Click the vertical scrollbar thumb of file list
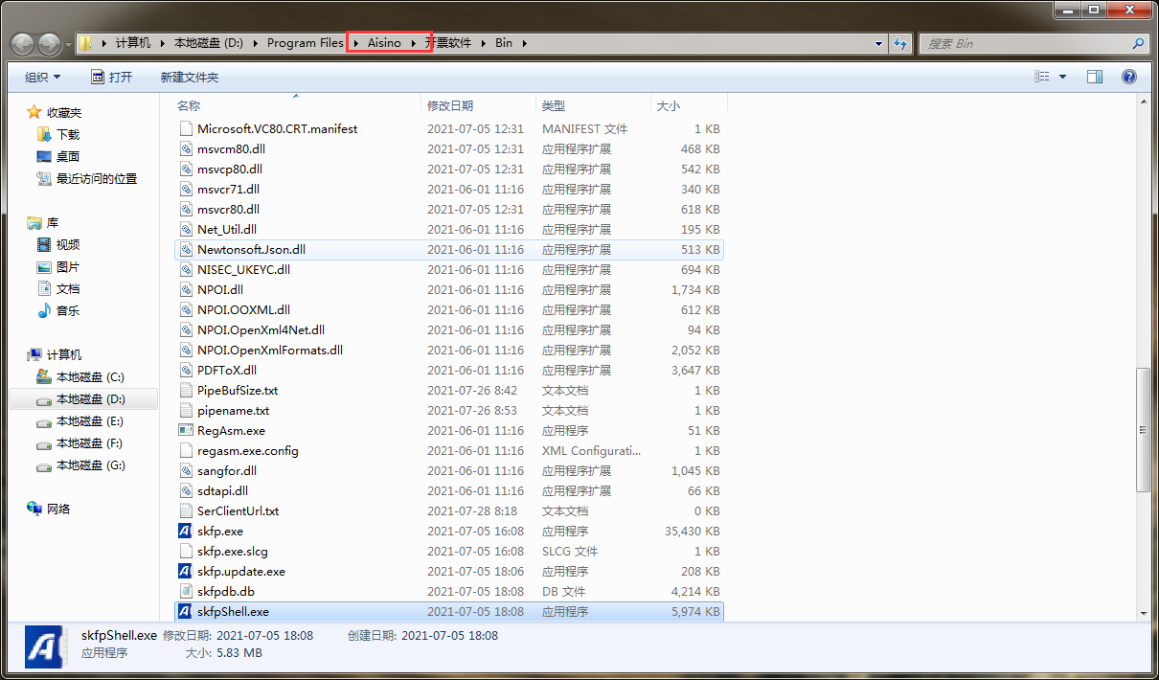The height and width of the screenshot is (680, 1159). click(x=1143, y=431)
